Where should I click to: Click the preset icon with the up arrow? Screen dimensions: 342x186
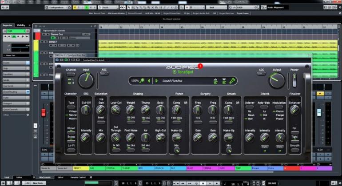coord(215,81)
